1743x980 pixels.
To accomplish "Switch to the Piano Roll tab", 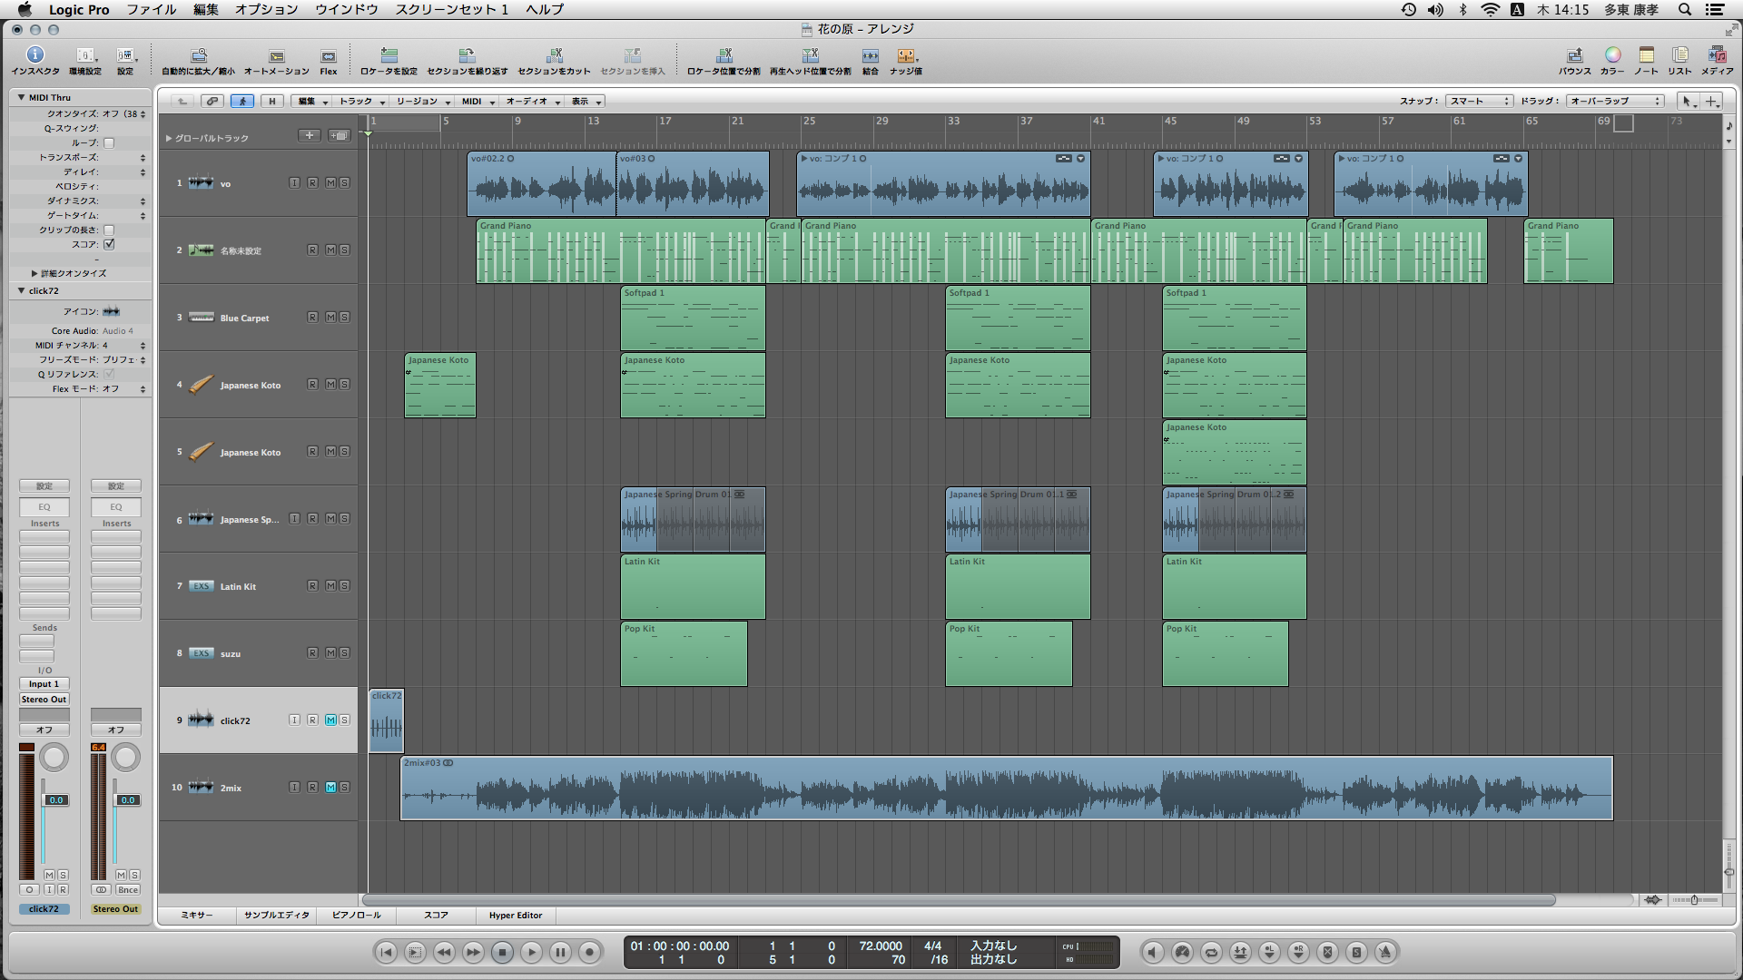I will [356, 915].
